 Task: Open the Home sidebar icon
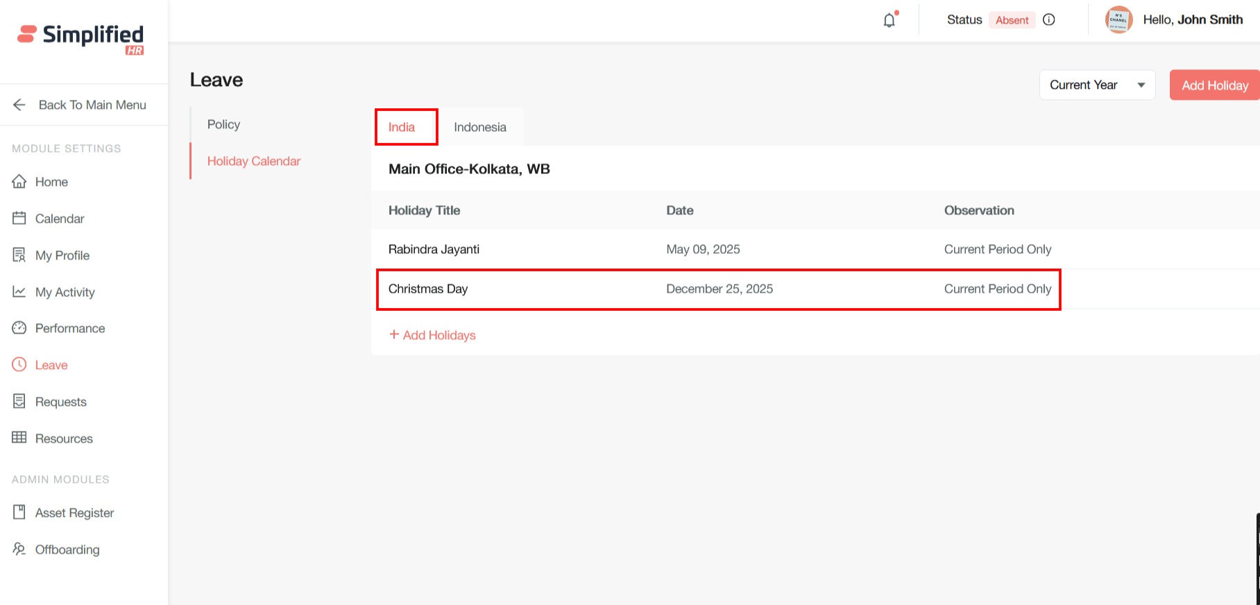pos(19,182)
